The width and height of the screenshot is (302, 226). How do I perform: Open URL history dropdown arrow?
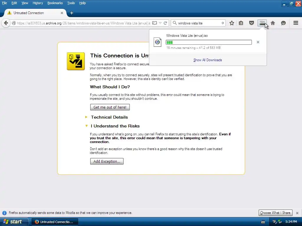(160, 23)
